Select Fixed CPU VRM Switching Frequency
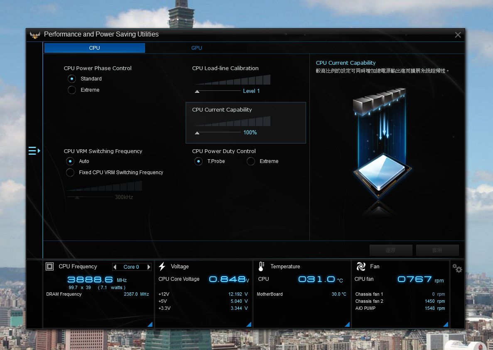 [71, 173]
